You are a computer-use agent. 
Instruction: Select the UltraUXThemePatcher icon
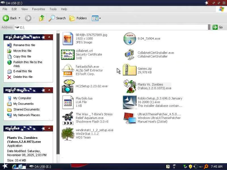130,118
